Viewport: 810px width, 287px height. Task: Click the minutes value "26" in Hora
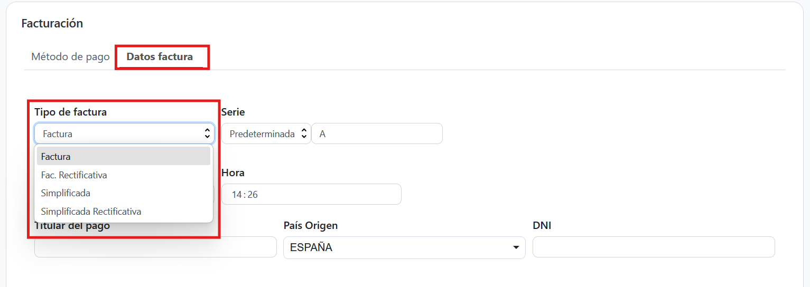[x=253, y=195]
